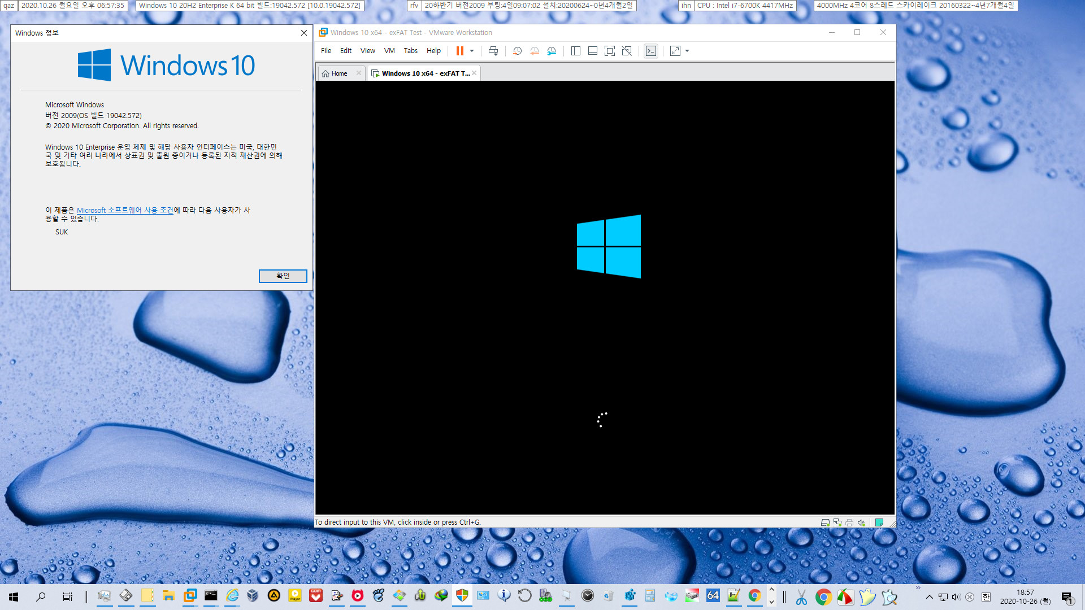This screenshot has height=610, width=1085.
Task: Toggle the Korean IME 한 indicator
Action: coord(986,597)
